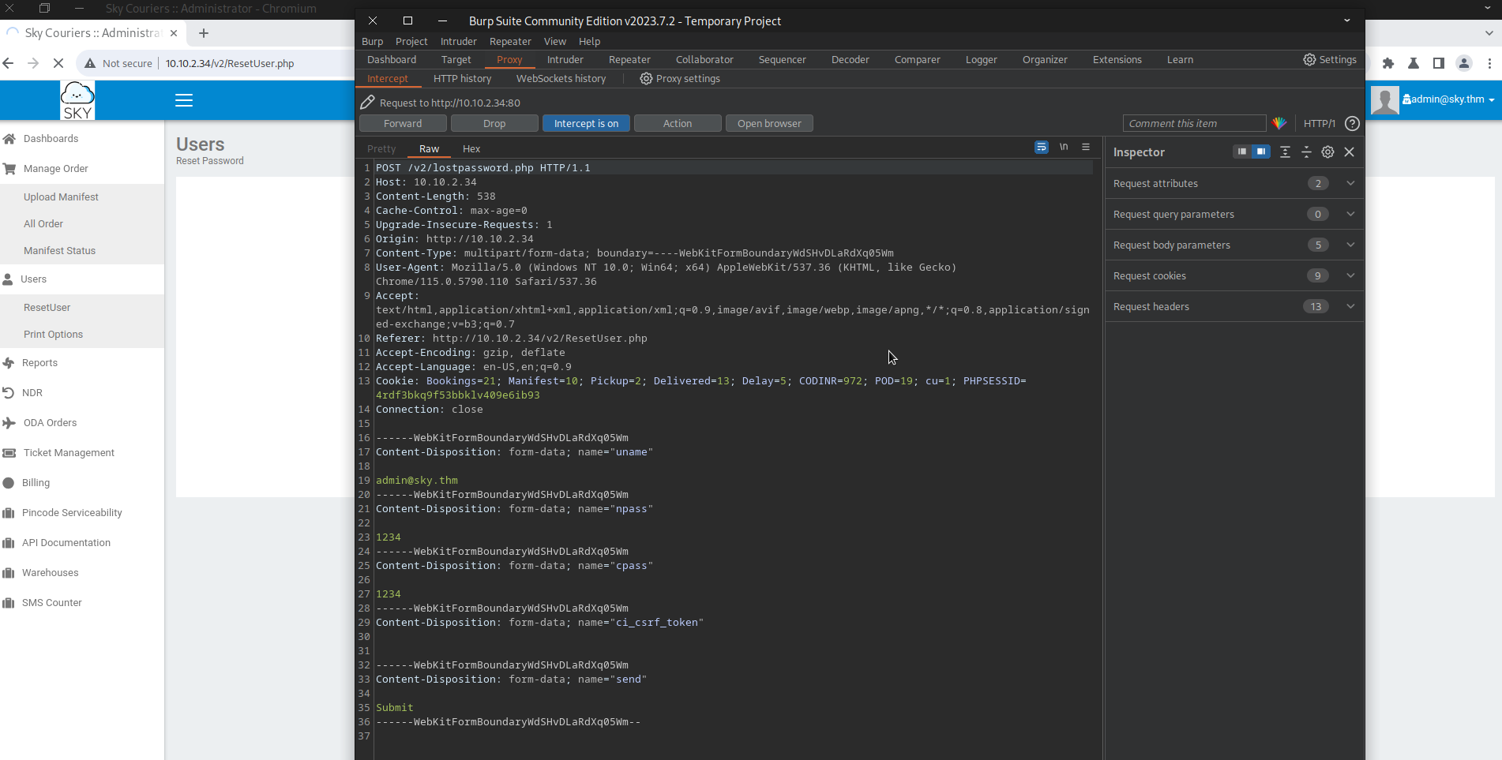Toggle showing non-printable \n characters
Viewport: 1502px width, 760px height.
pos(1064,147)
